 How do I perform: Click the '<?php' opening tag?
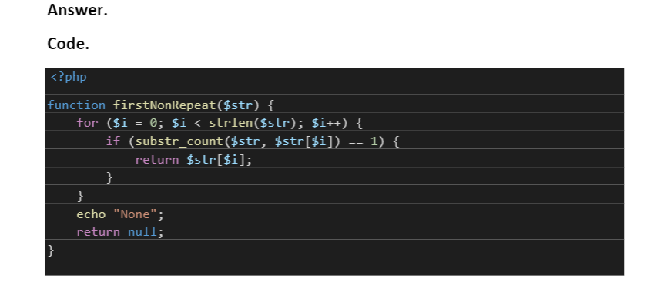pos(69,78)
